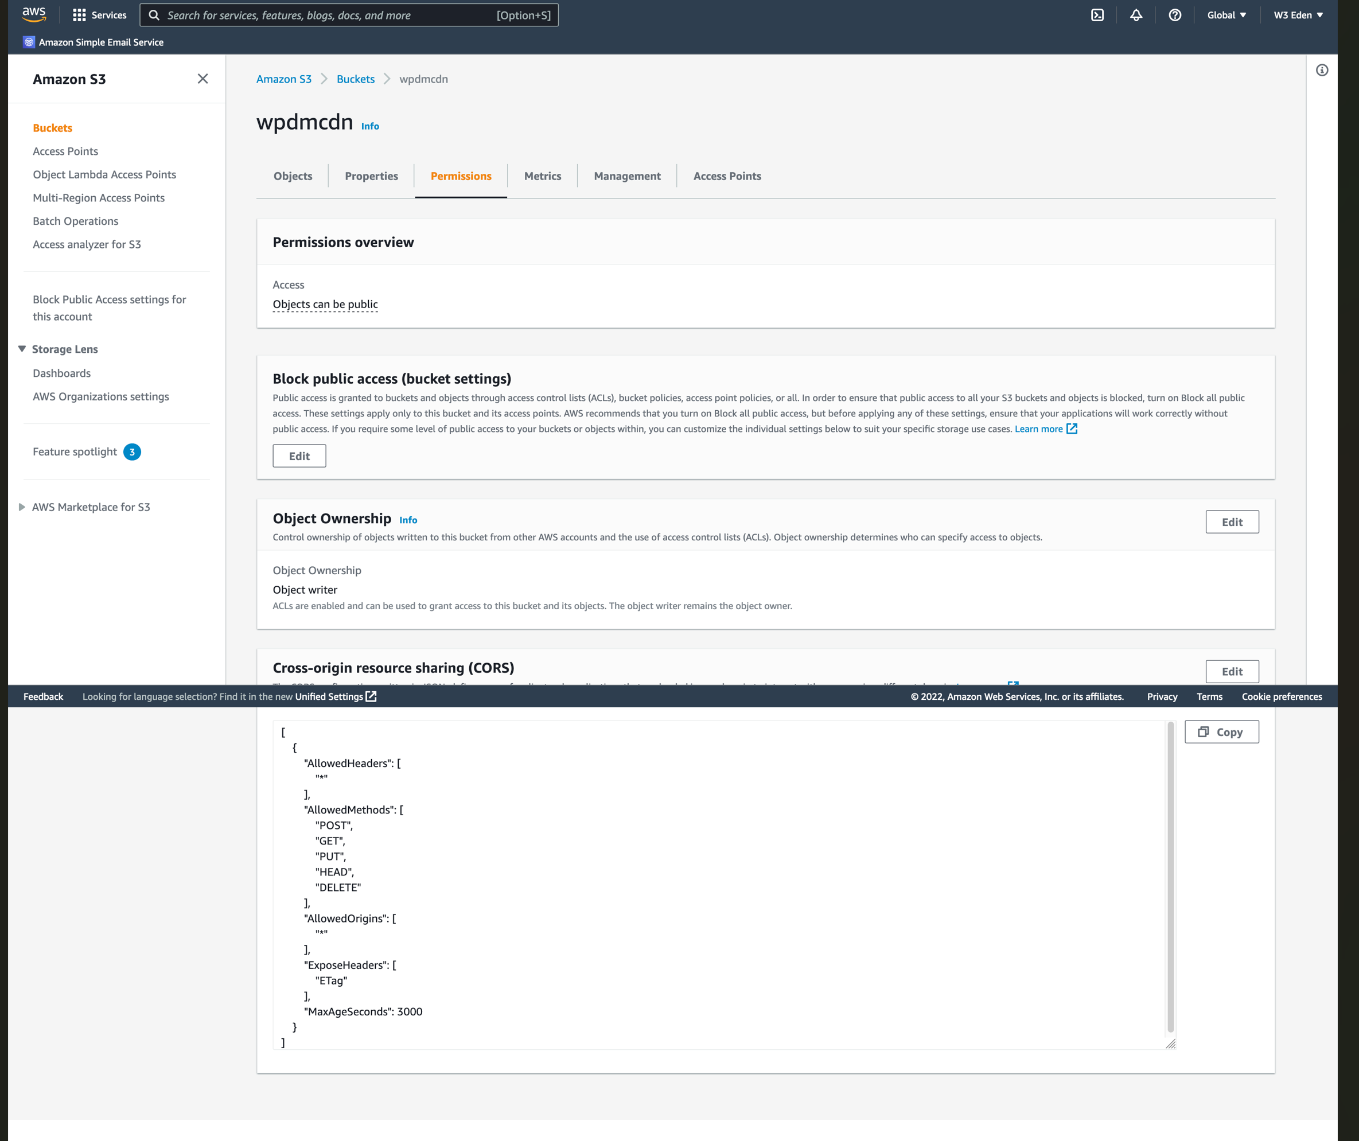Open CloudShell terminal icon
The width and height of the screenshot is (1359, 1141).
tap(1097, 15)
